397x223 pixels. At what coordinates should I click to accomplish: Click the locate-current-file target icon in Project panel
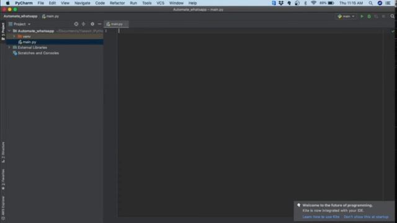coord(76,24)
